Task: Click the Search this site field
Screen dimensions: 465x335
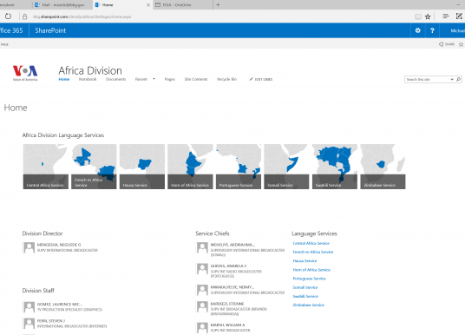Action: pos(427,79)
